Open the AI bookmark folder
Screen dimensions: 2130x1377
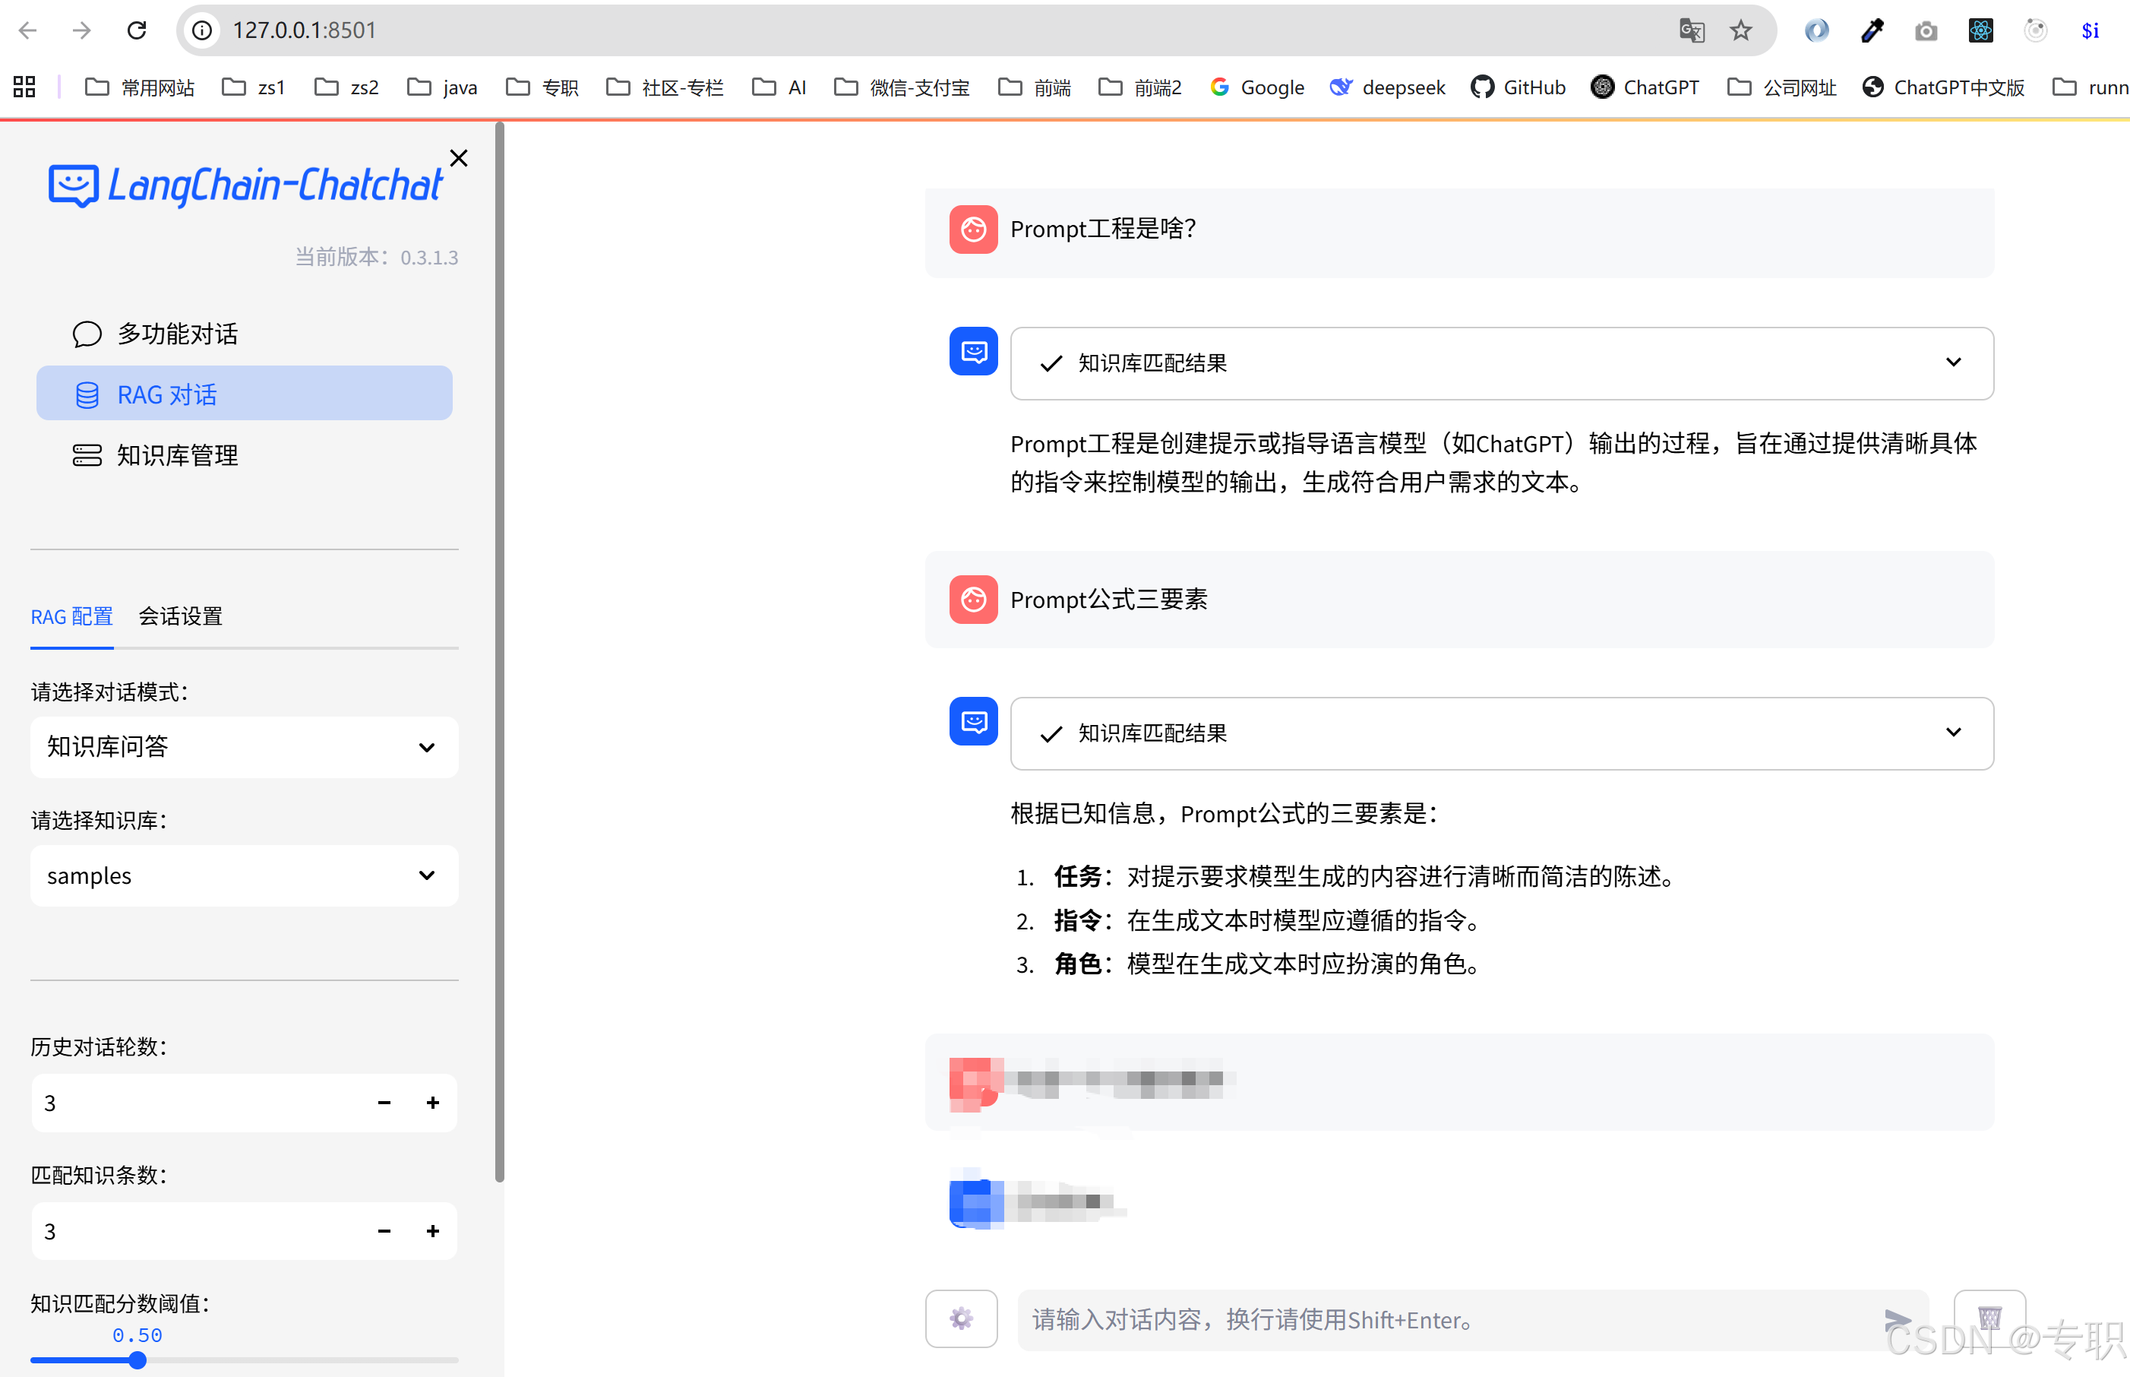[779, 87]
